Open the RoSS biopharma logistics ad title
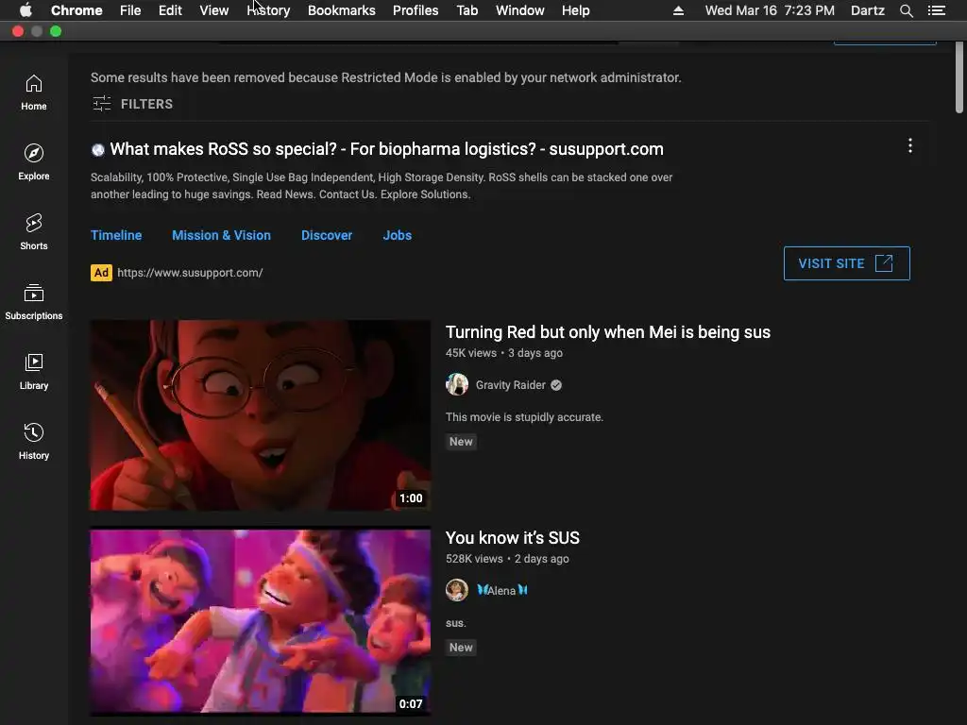 (x=386, y=149)
